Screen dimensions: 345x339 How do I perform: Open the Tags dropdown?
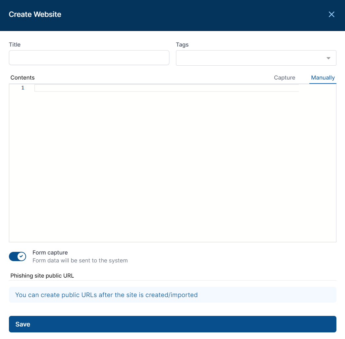pos(256,58)
